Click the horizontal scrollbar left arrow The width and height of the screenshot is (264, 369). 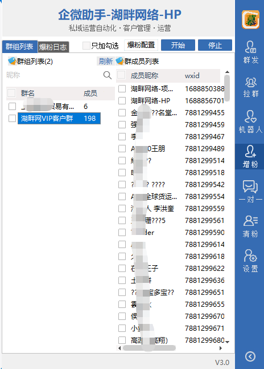[119, 348]
